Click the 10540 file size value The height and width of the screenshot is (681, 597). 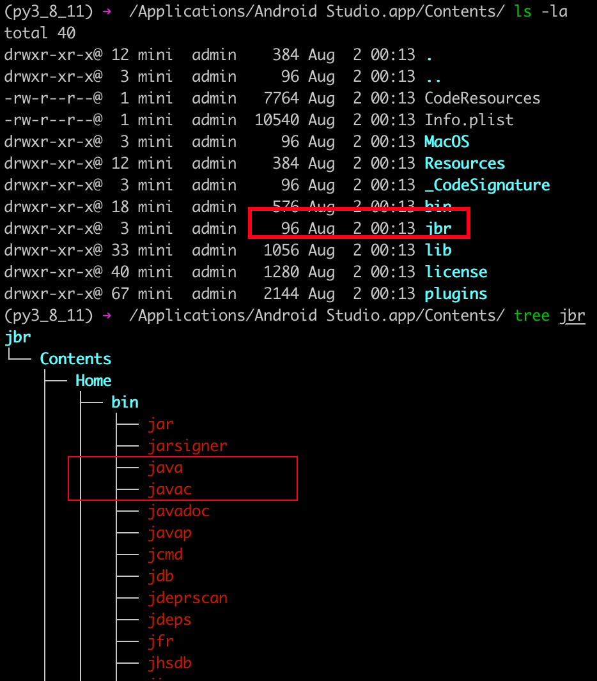click(x=277, y=120)
